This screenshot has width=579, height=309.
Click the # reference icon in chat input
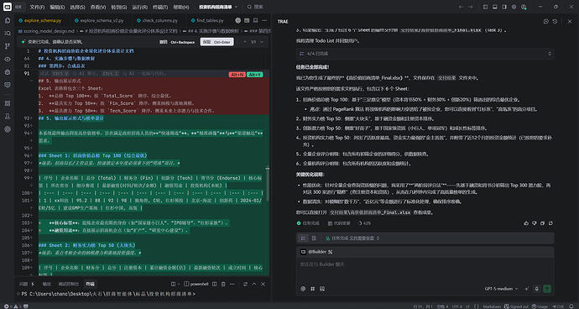coord(312,289)
